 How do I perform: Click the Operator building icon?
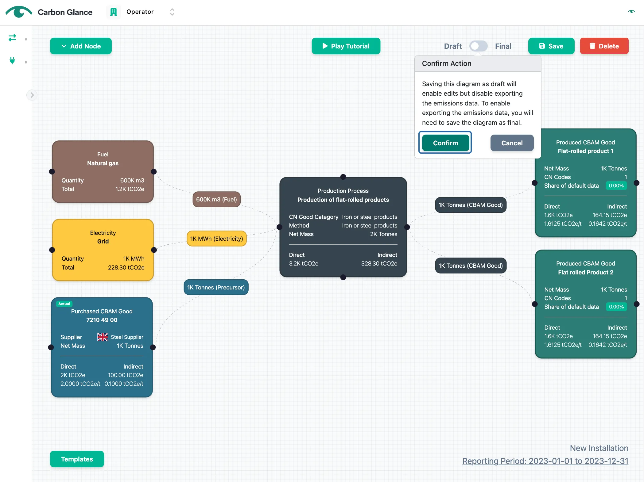click(114, 12)
